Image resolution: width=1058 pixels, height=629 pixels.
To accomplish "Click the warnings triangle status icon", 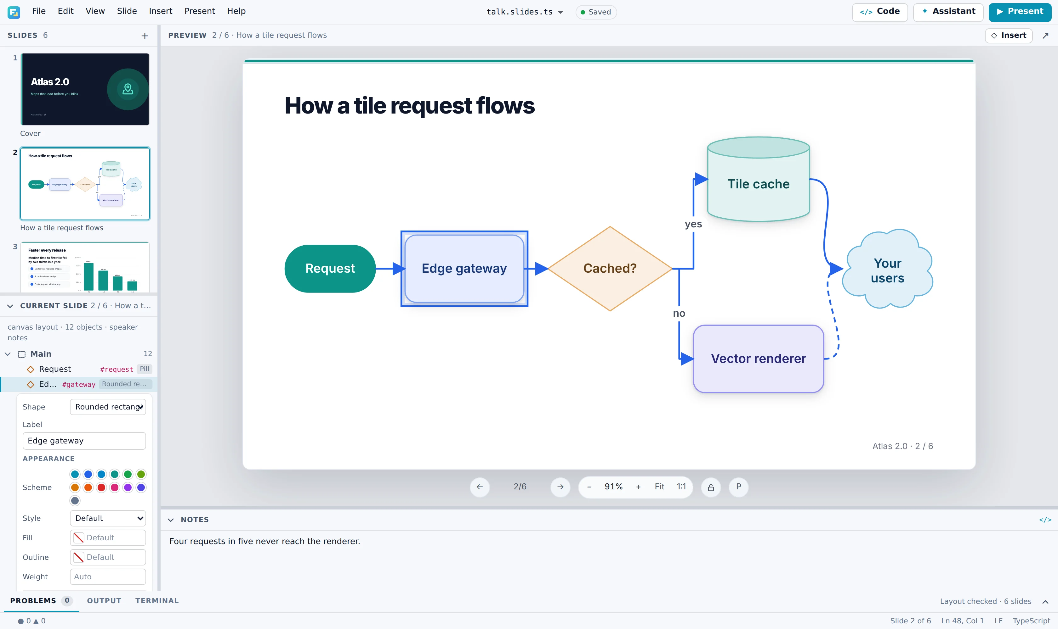I will (36, 621).
